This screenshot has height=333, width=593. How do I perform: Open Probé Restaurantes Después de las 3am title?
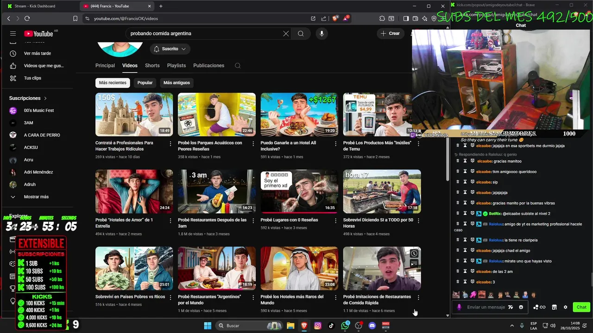coord(212,223)
